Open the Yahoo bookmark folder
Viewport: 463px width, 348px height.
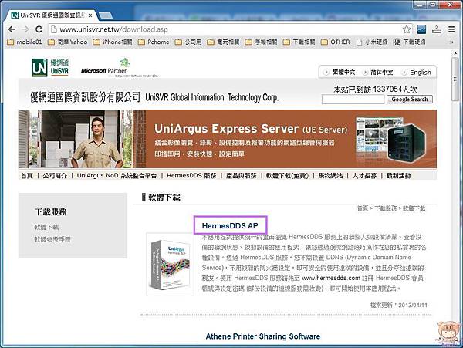pyautogui.click(x=68, y=42)
